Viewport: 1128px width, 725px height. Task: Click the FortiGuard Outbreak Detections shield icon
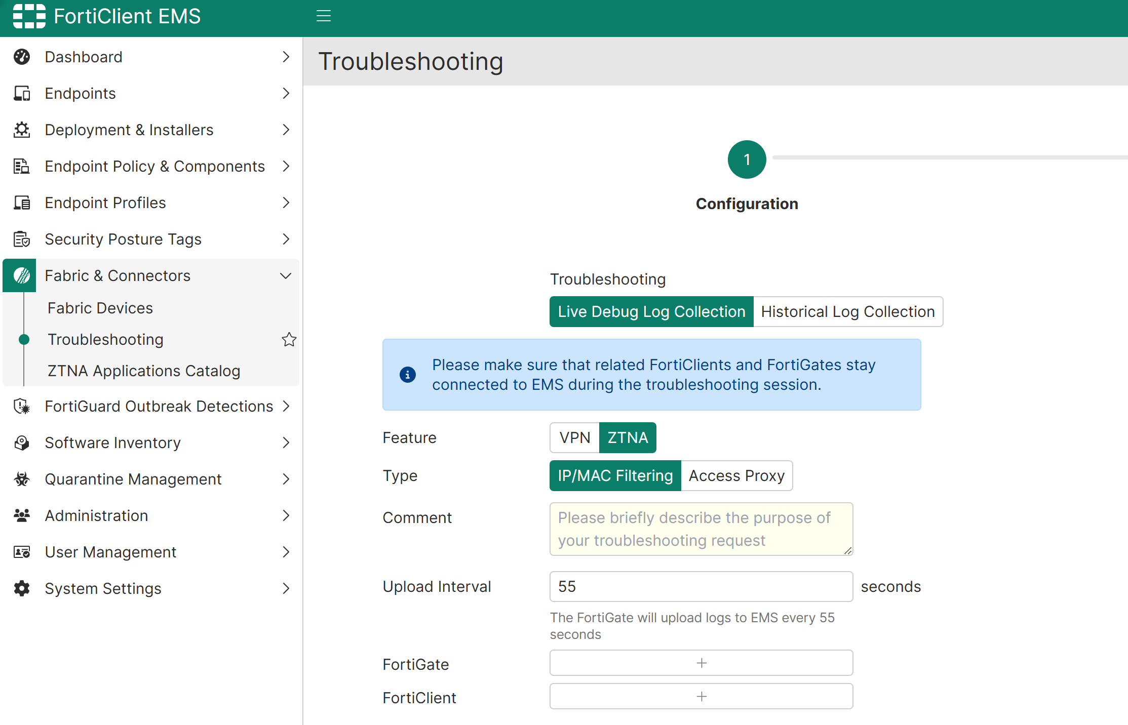click(x=22, y=406)
